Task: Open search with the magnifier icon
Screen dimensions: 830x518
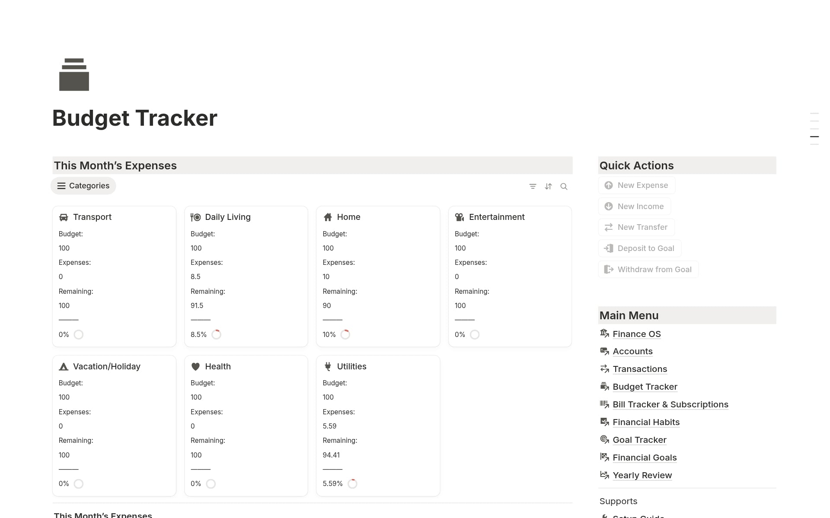Action: [564, 186]
